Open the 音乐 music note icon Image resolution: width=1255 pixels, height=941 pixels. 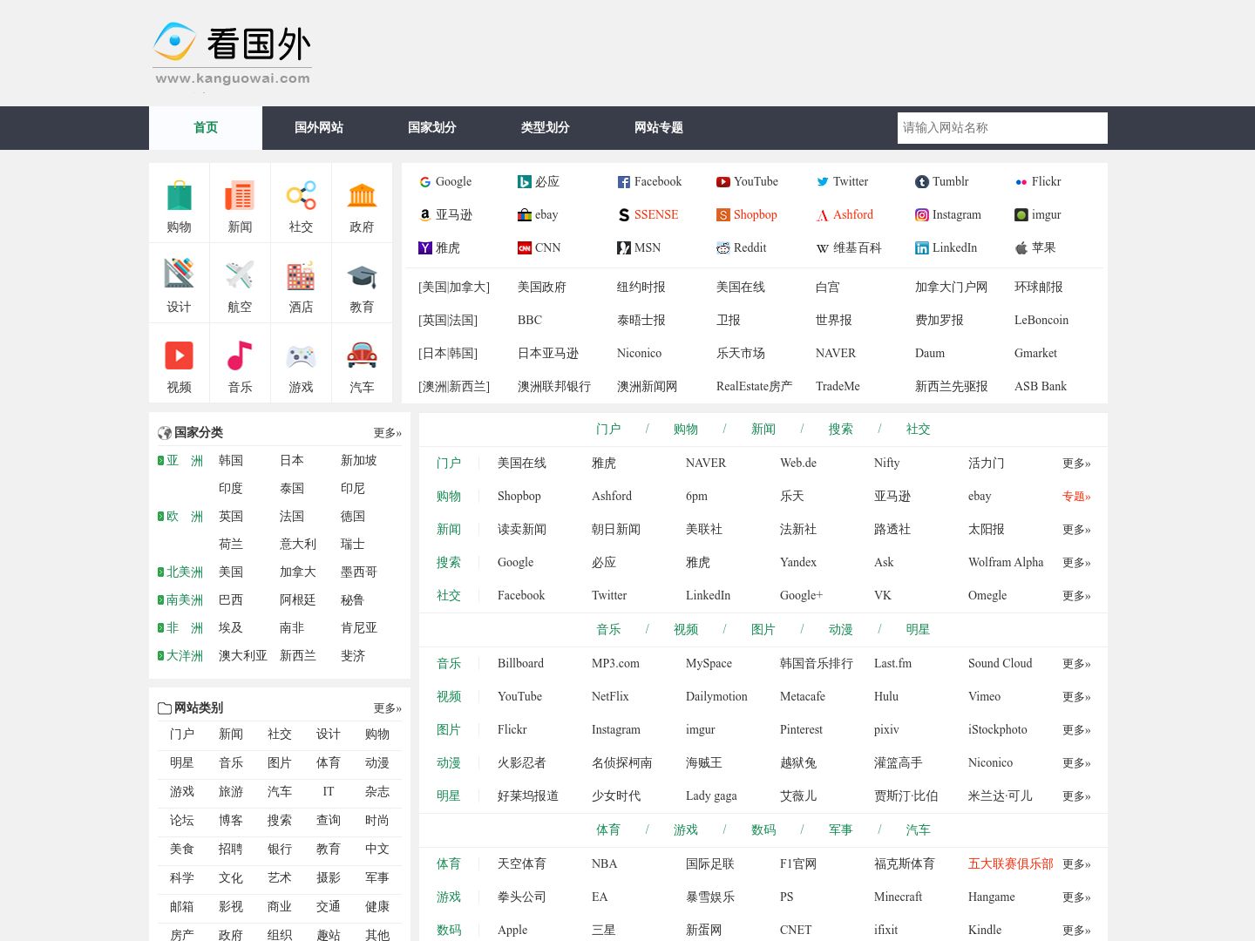[x=240, y=355]
